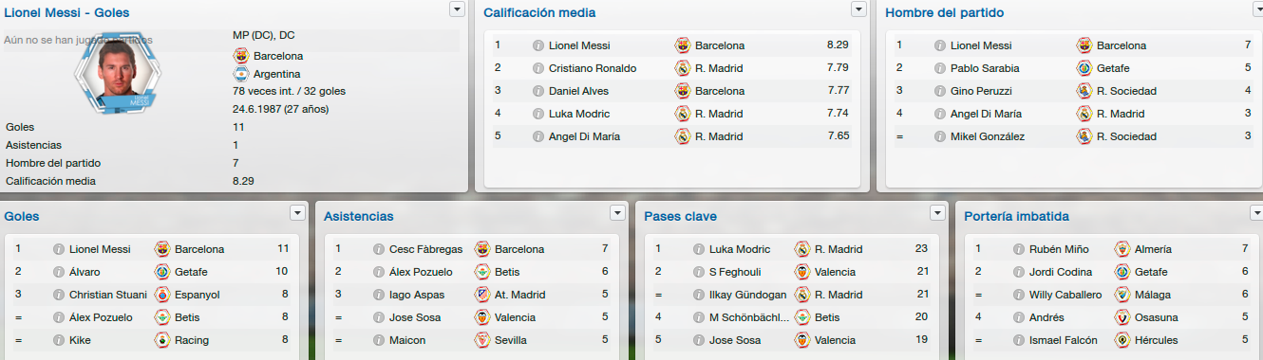The image size is (1263, 360).
Task: Click the Portería imbatida panel heading
Action: tap(1016, 216)
